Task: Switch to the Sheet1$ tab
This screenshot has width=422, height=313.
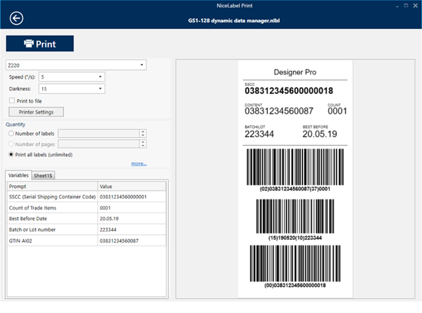Action: 43,176
